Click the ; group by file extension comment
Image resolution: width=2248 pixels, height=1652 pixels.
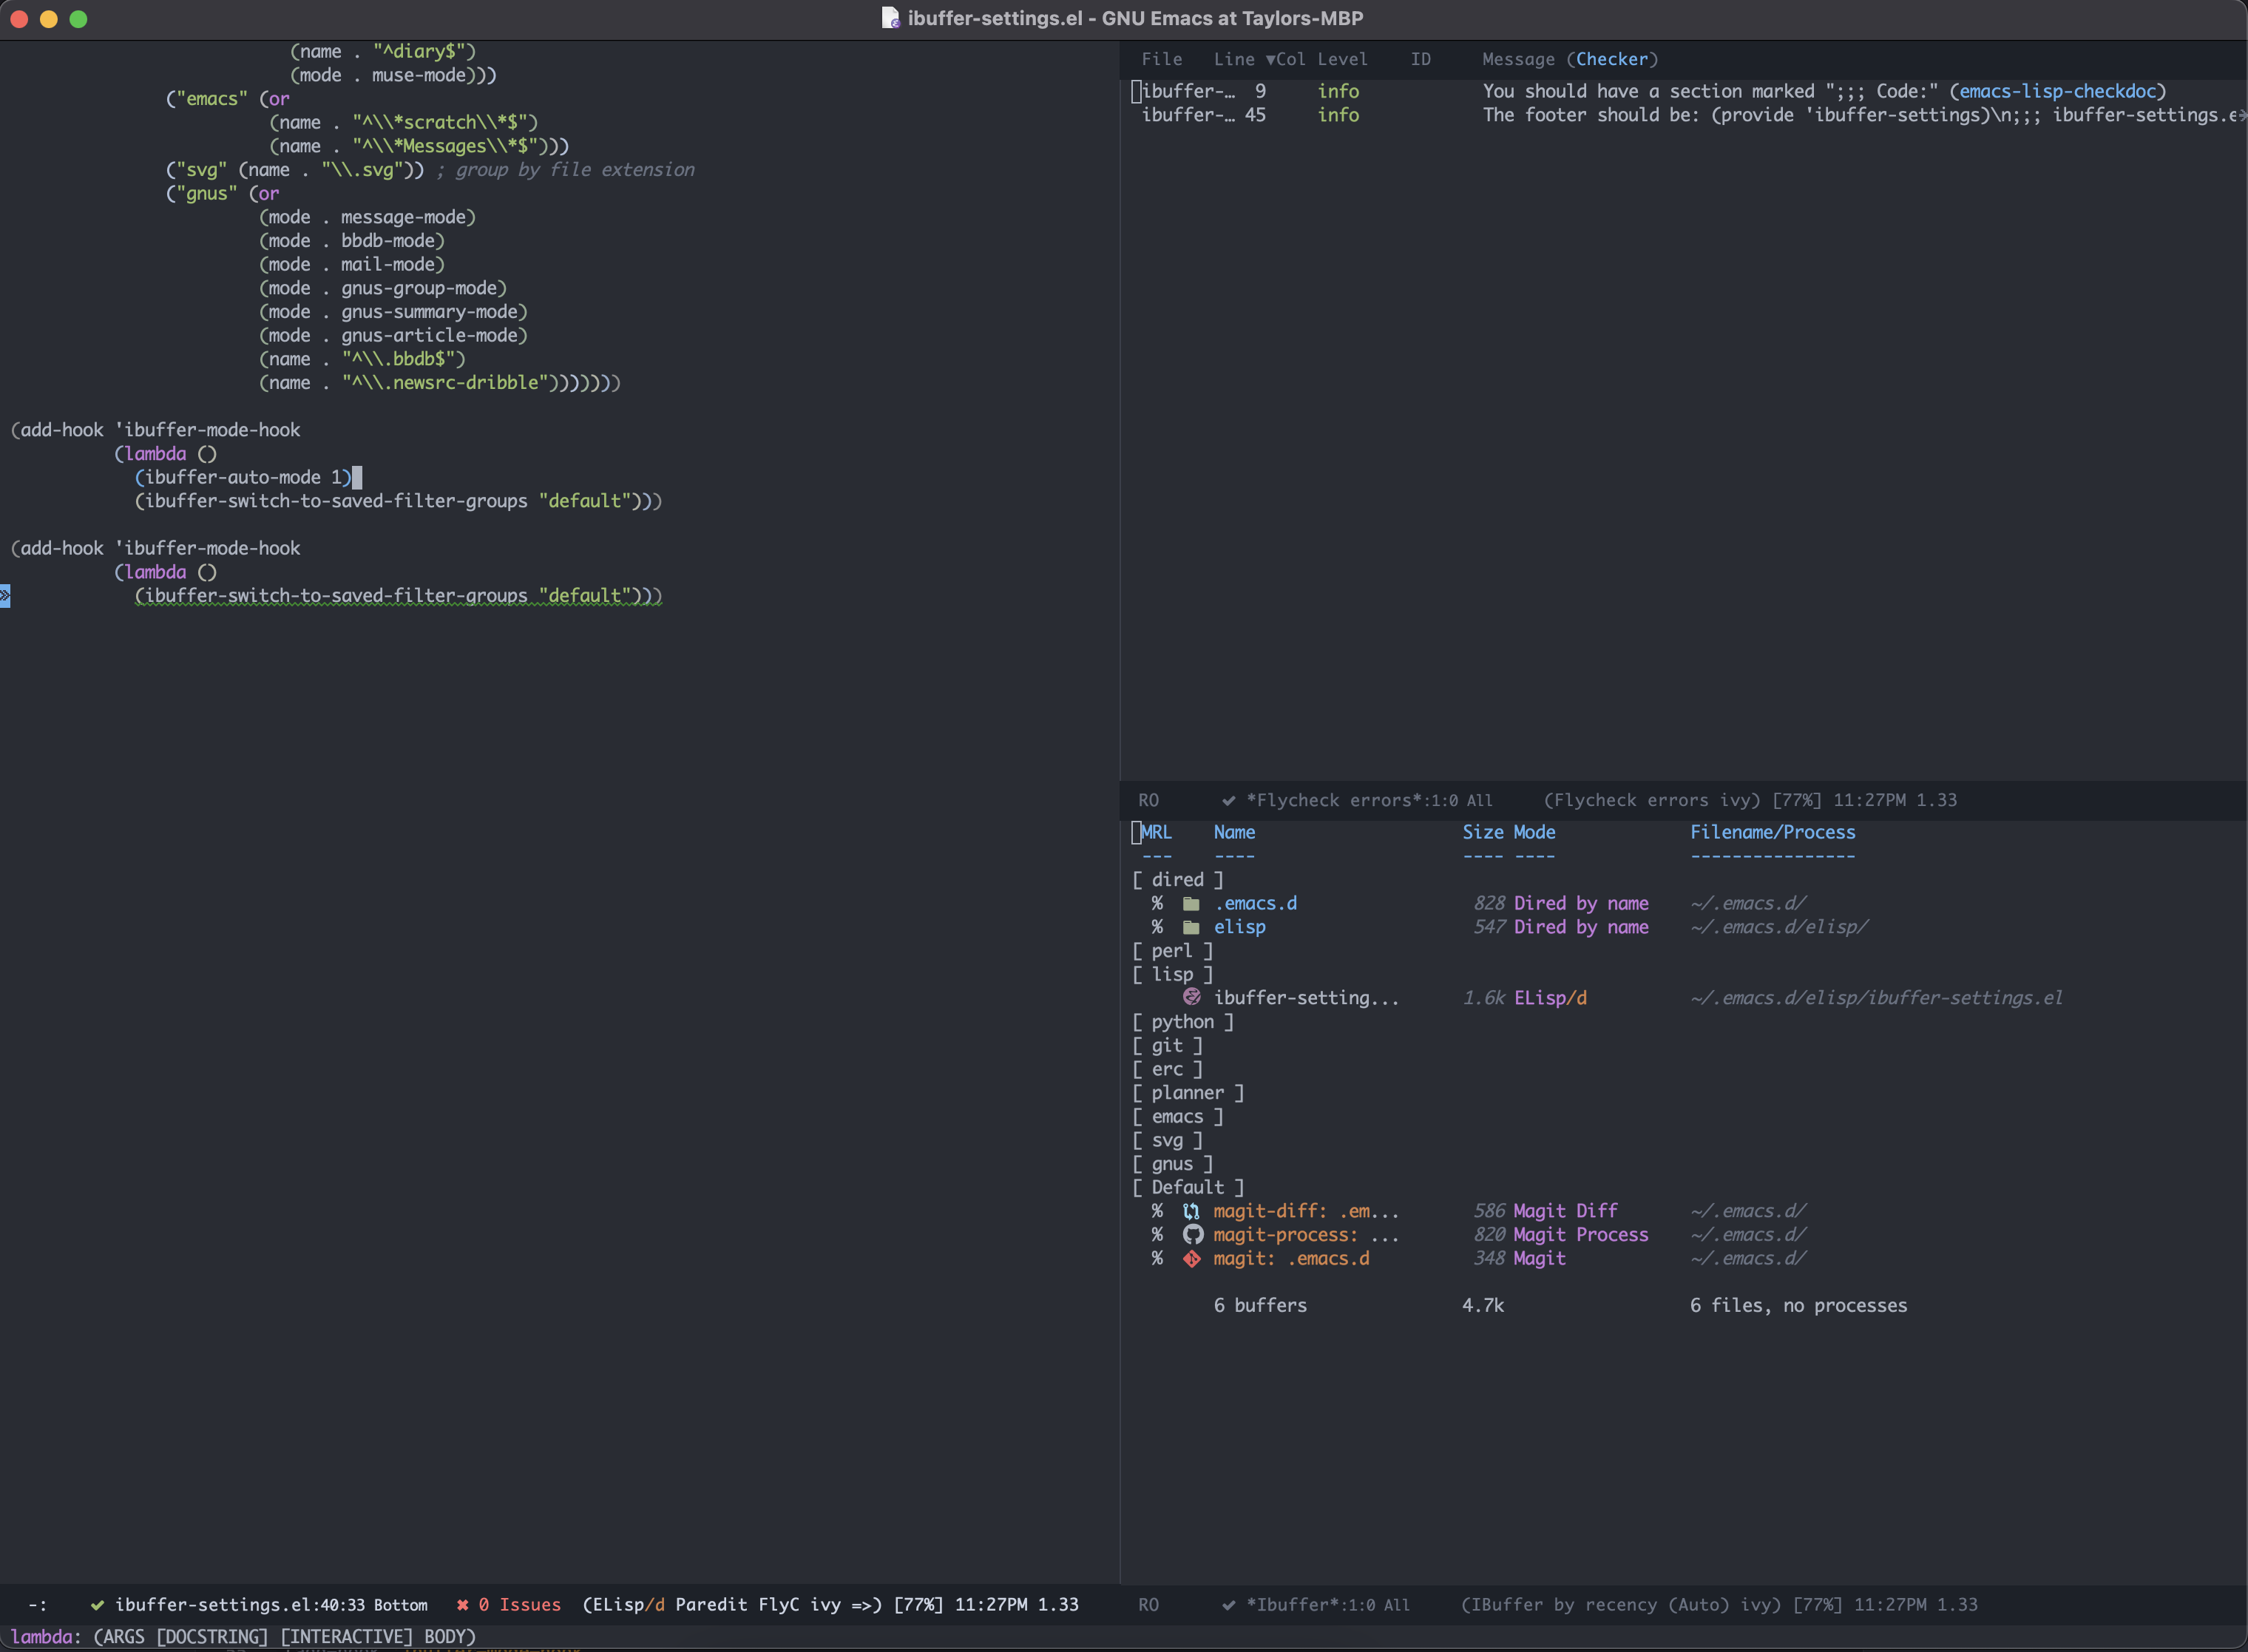pos(565,170)
